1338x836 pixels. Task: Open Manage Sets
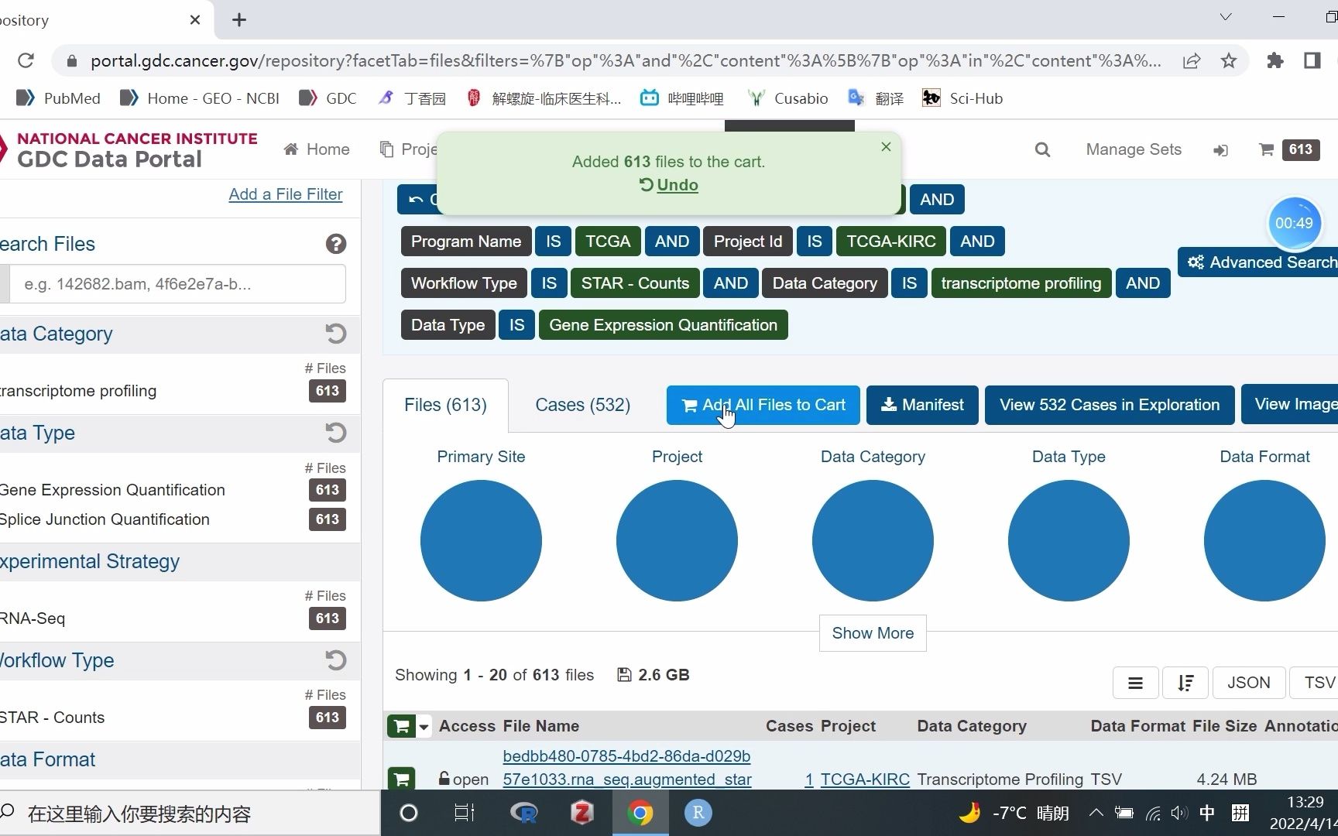point(1134,149)
